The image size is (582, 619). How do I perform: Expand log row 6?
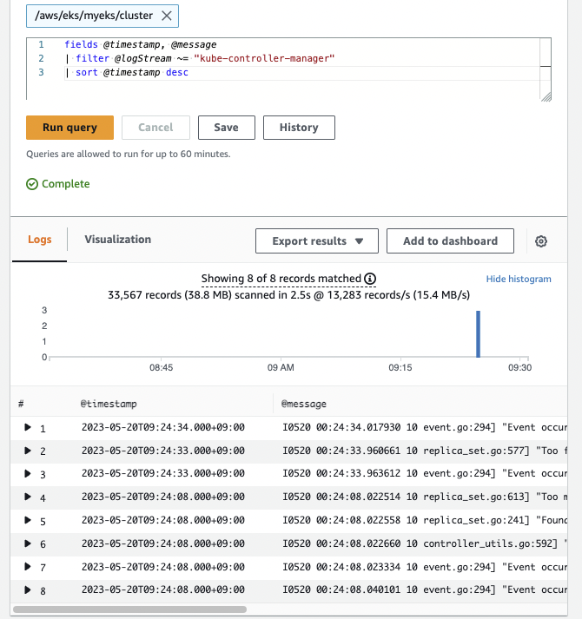coord(27,543)
